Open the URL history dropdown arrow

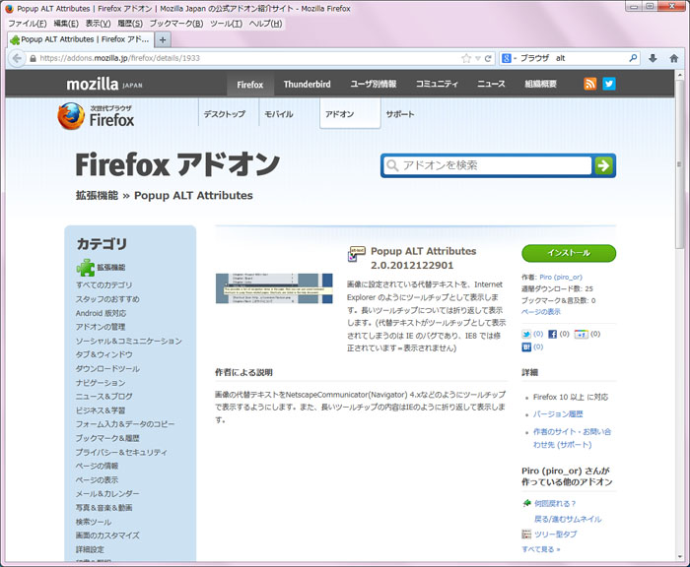point(477,58)
